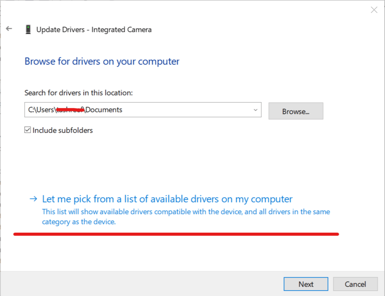Click 'Documents' in the location path
Image resolution: width=385 pixels, height=296 pixels.
coord(104,110)
